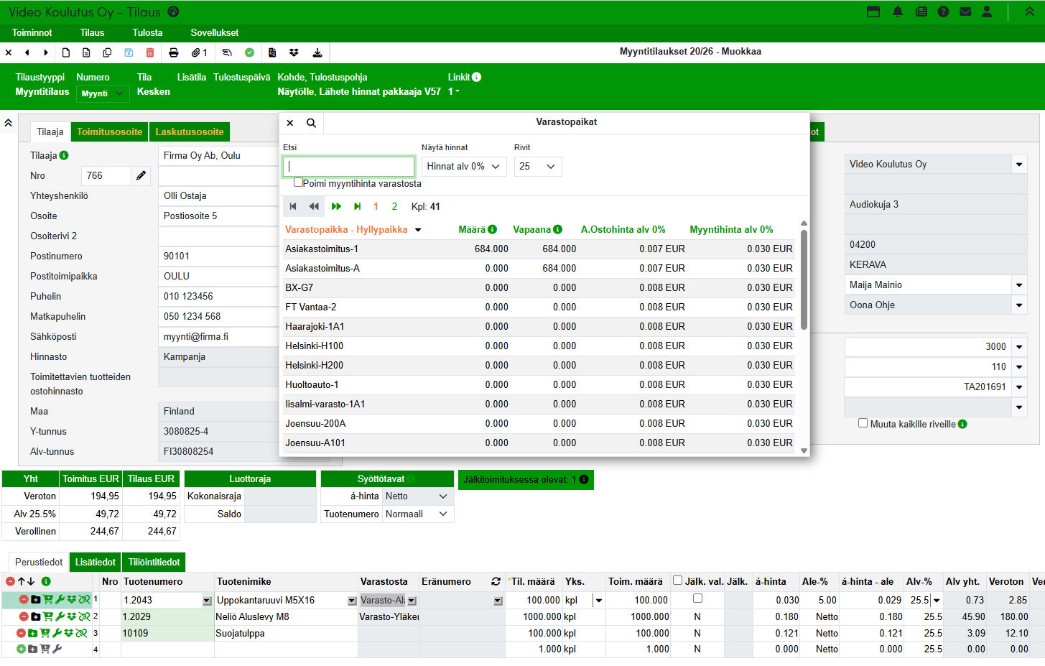The height and width of the screenshot is (666, 1045).
Task: Enable Poimi myyntihinta varastosta checkbox
Action: pos(298,182)
